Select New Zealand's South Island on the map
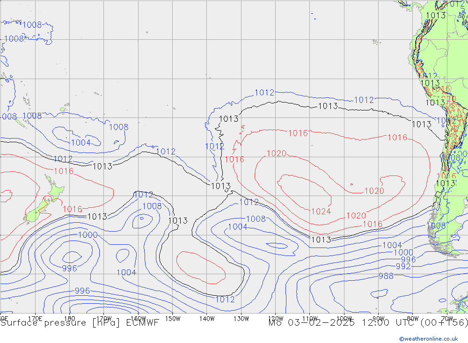 (35, 214)
